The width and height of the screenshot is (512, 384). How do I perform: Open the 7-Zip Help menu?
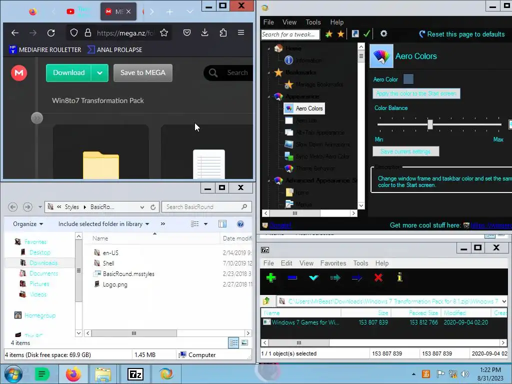[381, 263]
